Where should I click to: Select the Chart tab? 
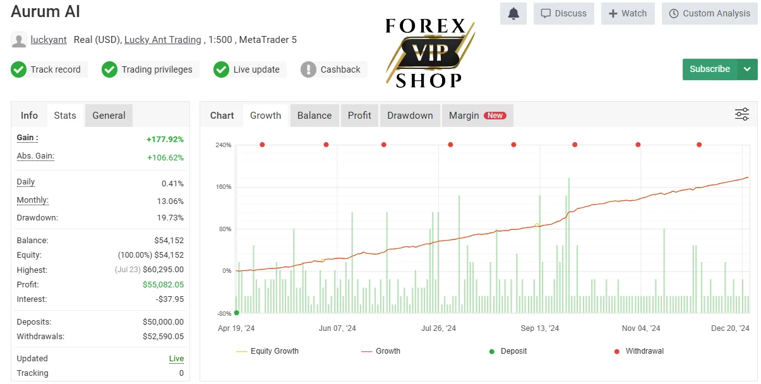pyautogui.click(x=222, y=116)
